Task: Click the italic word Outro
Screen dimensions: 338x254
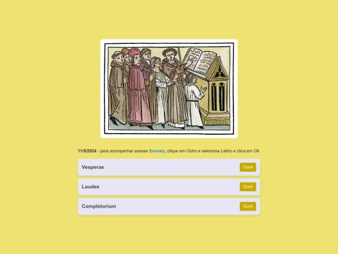Action: [192, 151]
